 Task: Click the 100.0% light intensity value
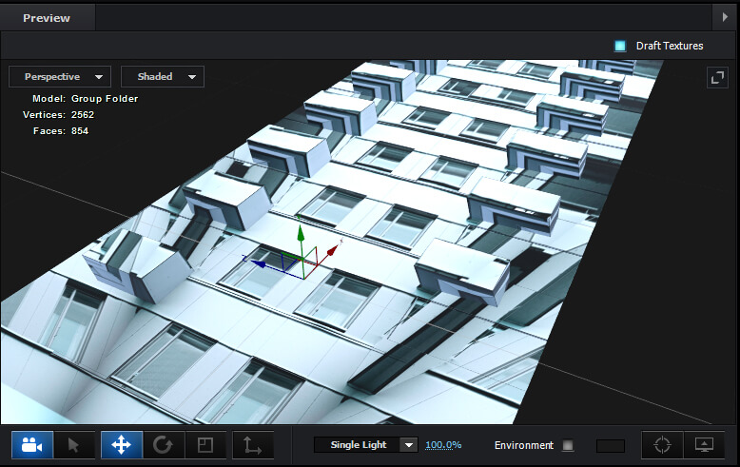click(x=443, y=445)
